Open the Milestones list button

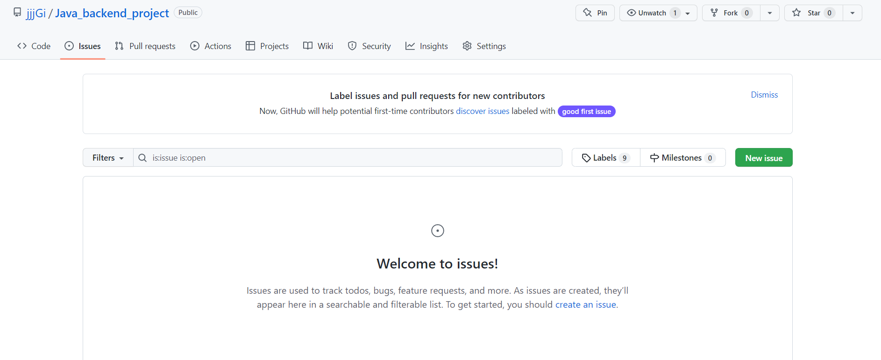pos(682,158)
